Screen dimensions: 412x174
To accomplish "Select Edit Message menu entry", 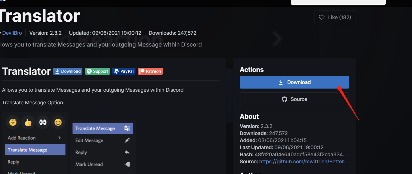I will pyautogui.click(x=103, y=140).
